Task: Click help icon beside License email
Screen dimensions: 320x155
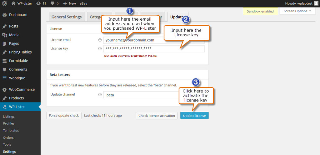Action: 100,40
